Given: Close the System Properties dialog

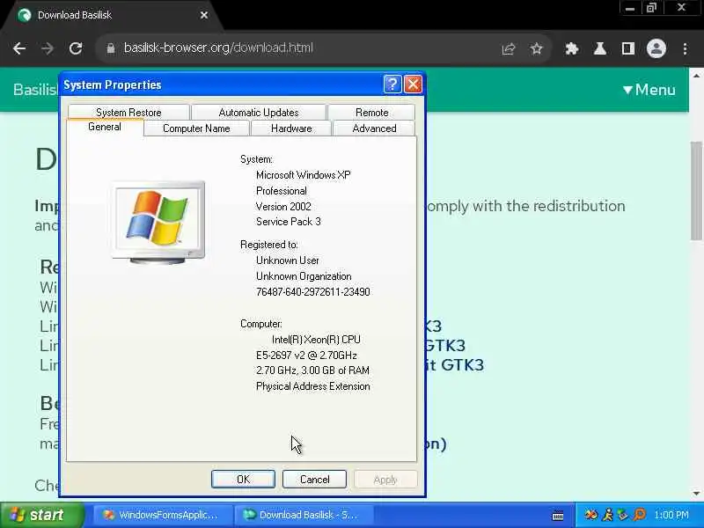Looking at the screenshot, I should 413,84.
